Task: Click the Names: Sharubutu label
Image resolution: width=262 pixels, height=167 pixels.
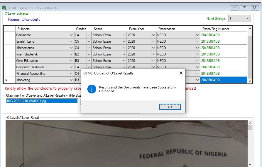Action: (x=24, y=19)
